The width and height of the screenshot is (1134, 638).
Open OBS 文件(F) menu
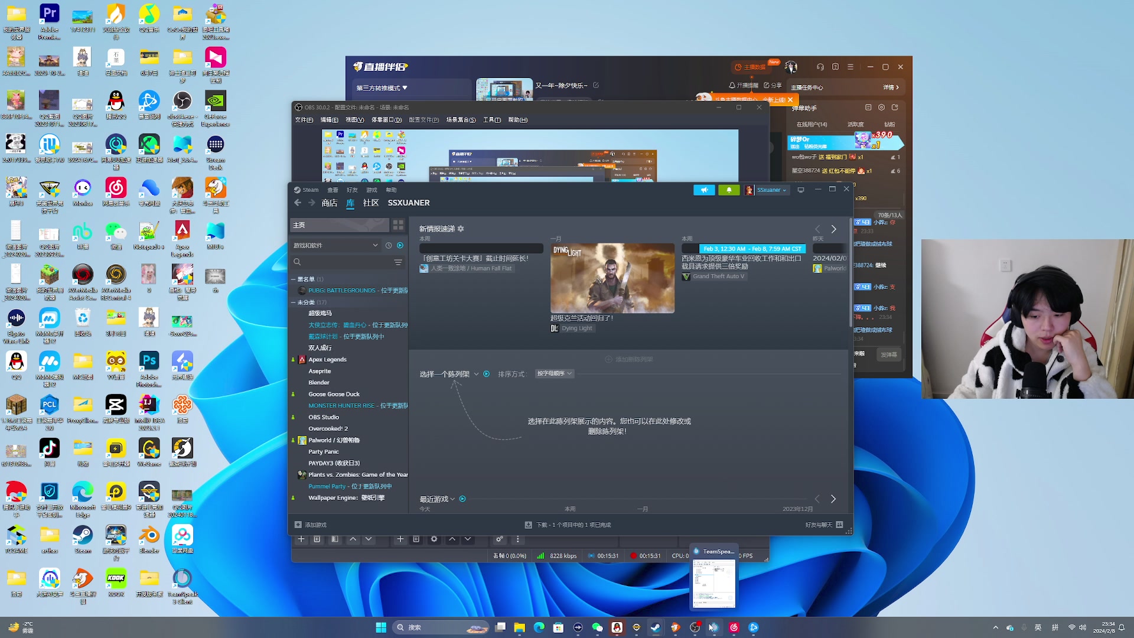click(x=304, y=120)
